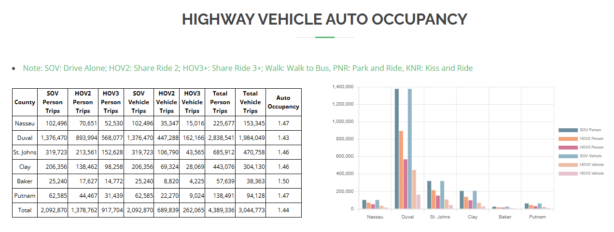This screenshot has height=232, width=614.
Task: Click Baker's HOV3 Vehicle value 4,225
Action: (x=196, y=181)
